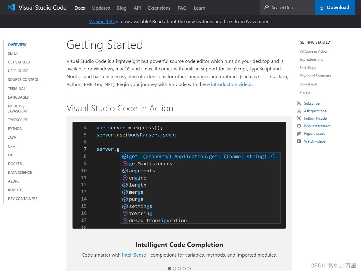This screenshot has width=361, height=271.
Task: Expand the Docker sidebar section
Action: click(x=15, y=164)
